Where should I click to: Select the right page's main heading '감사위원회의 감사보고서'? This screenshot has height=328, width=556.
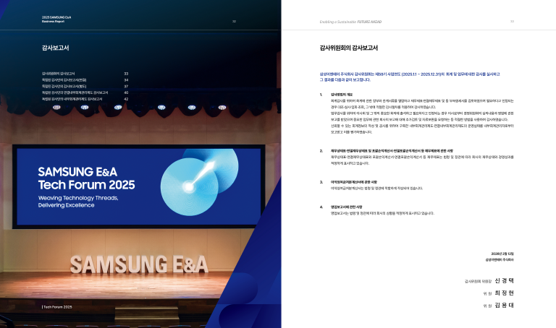click(x=348, y=48)
